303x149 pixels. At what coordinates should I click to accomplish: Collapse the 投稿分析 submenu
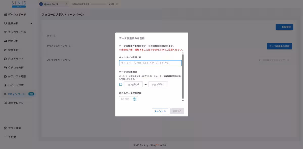coord(31,23)
